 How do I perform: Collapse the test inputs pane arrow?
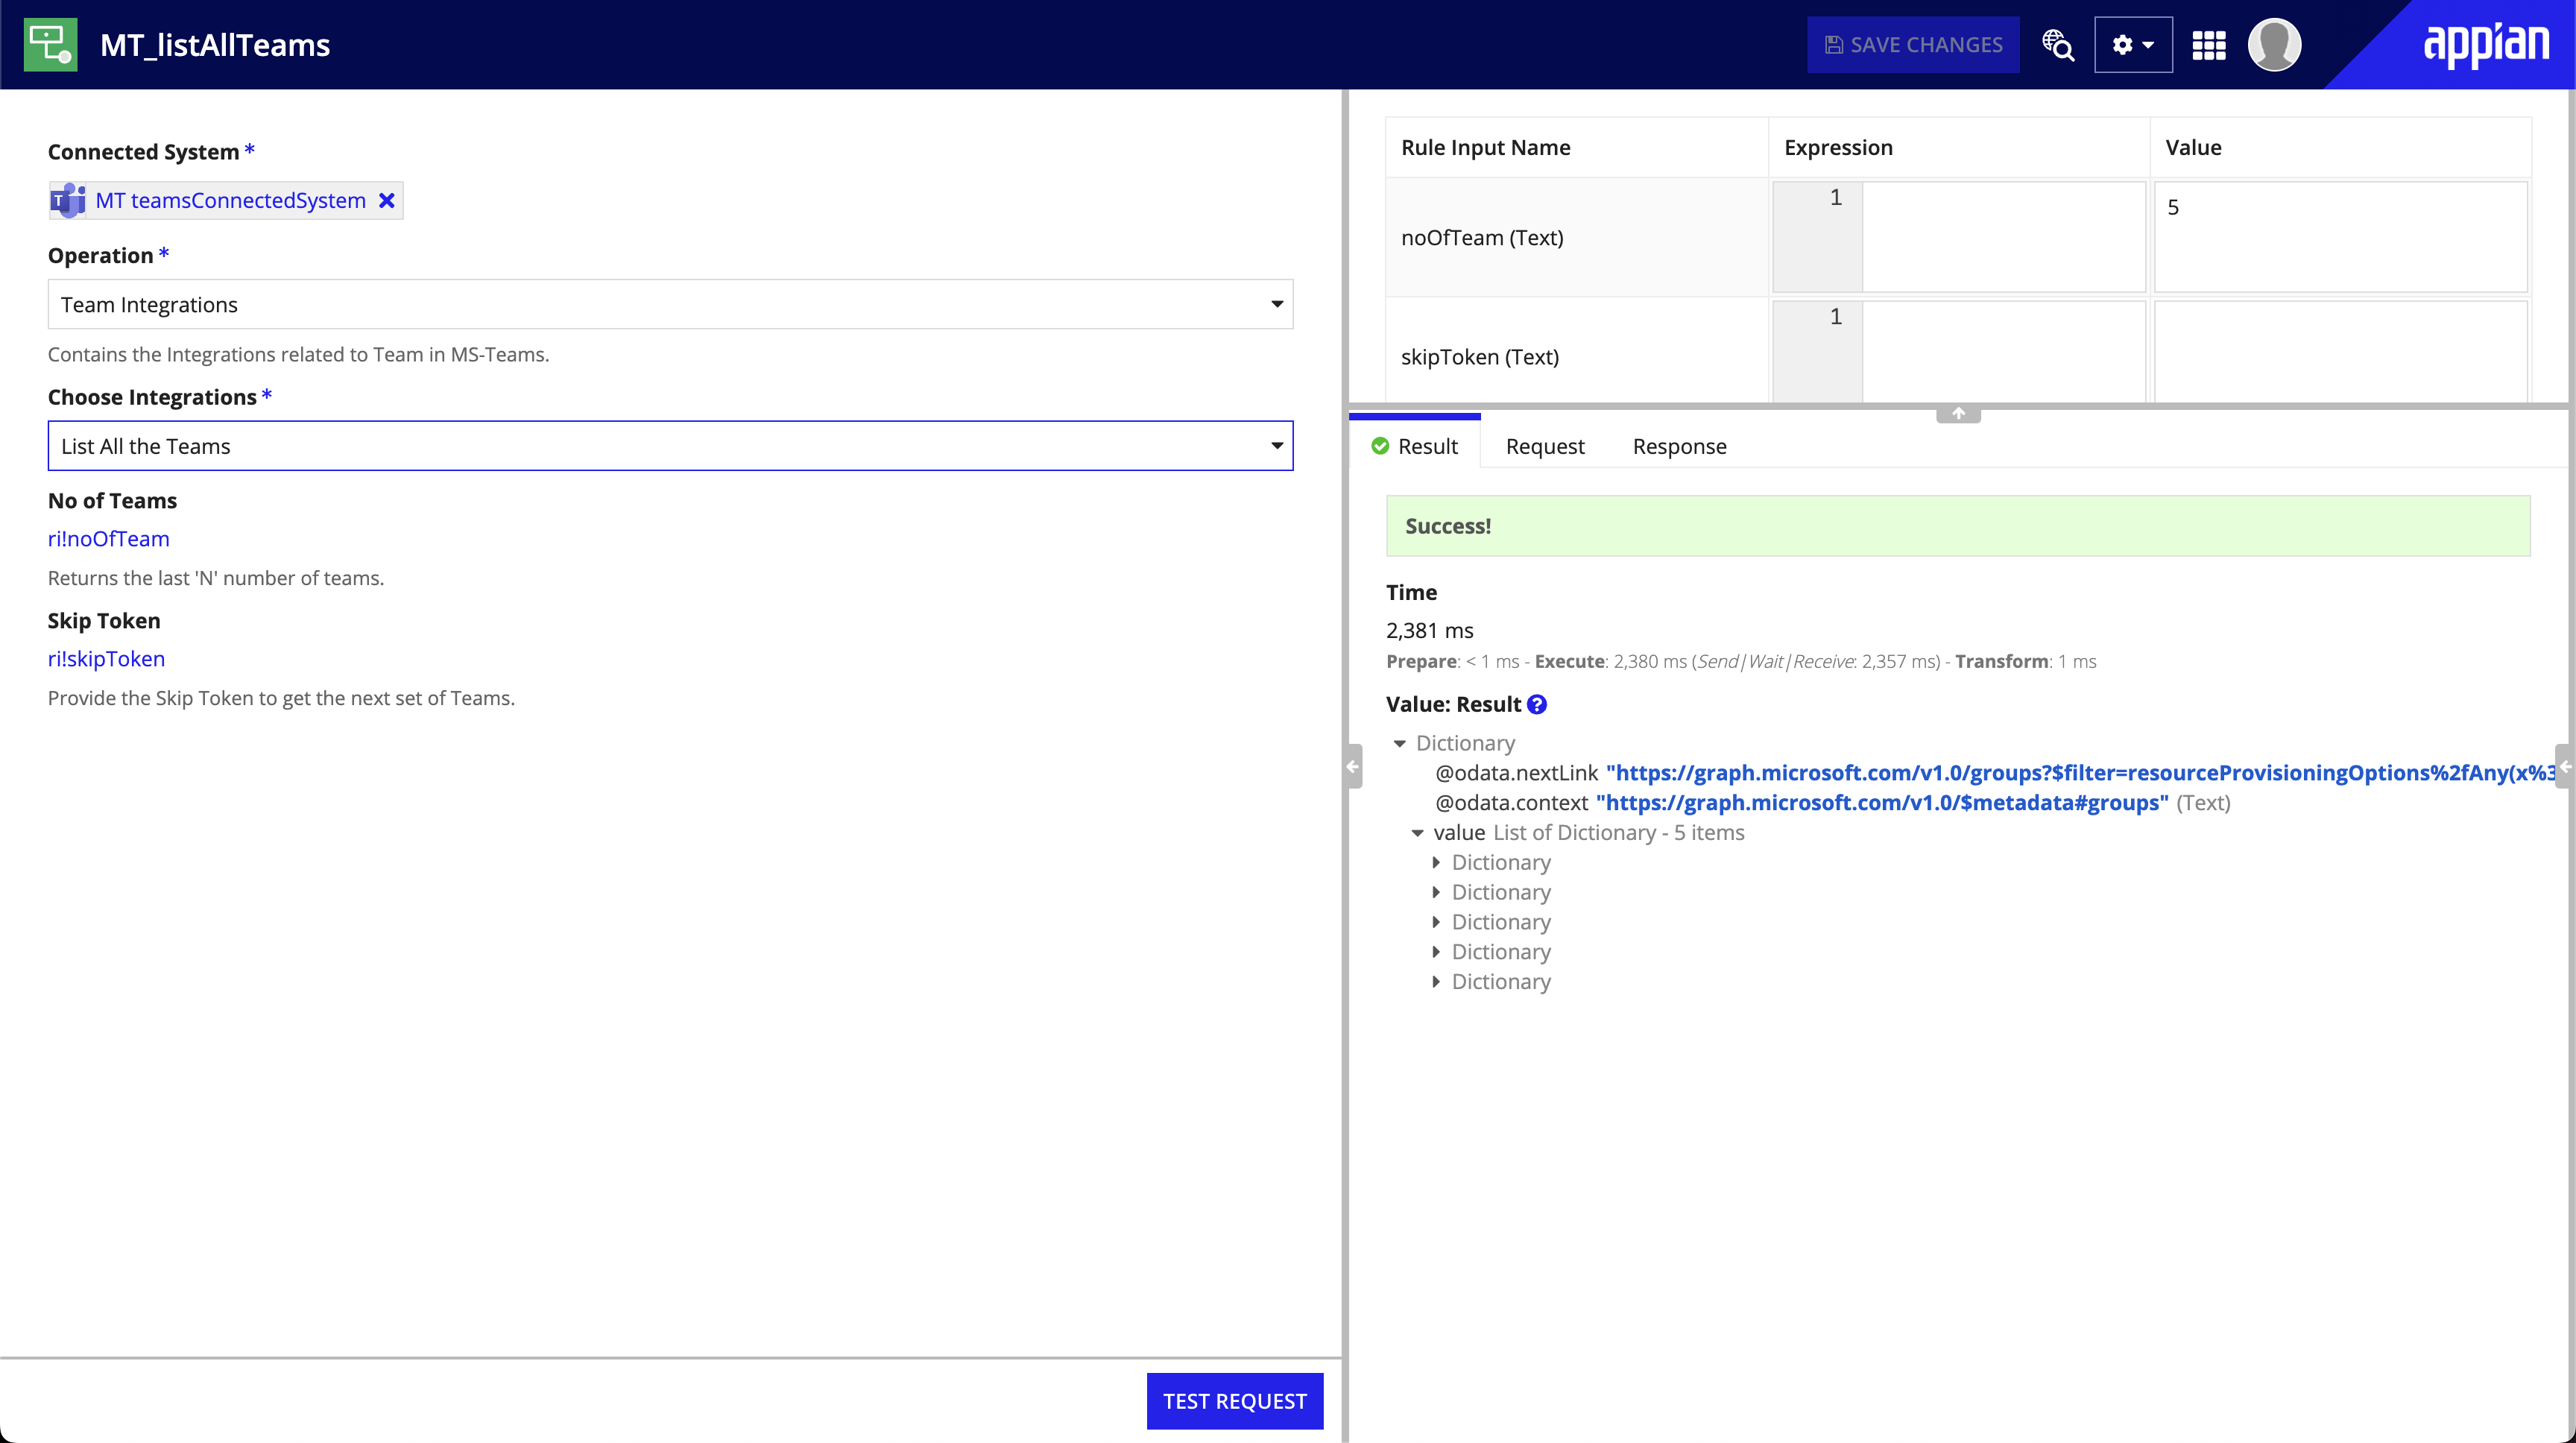click(x=1957, y=413)
